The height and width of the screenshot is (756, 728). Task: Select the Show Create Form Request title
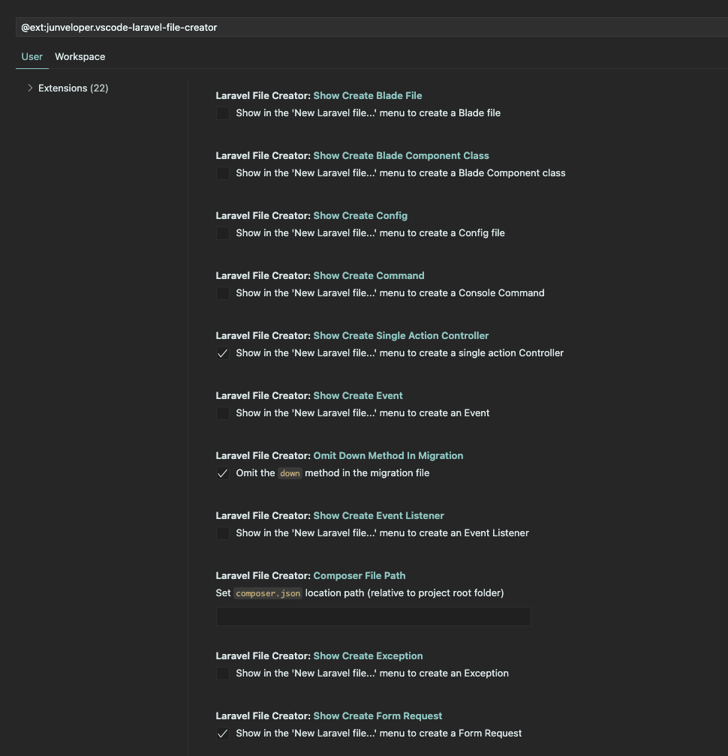[378, 716]
